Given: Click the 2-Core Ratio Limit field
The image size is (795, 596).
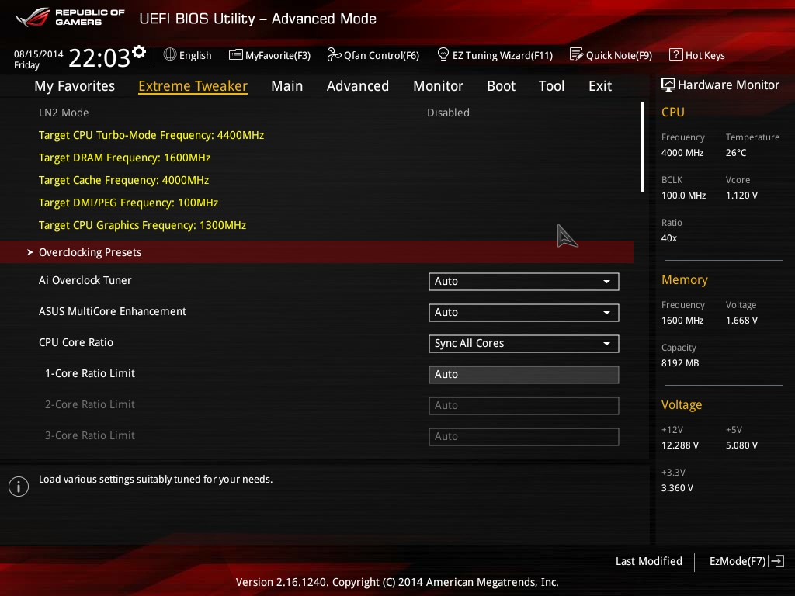Looking at the screenshot, I should [523, 405].
